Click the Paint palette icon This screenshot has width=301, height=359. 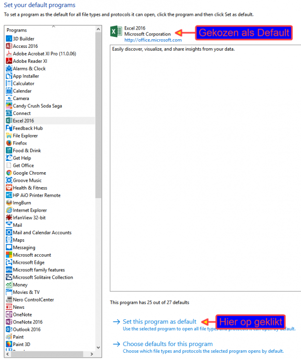(x=9, y=337)
